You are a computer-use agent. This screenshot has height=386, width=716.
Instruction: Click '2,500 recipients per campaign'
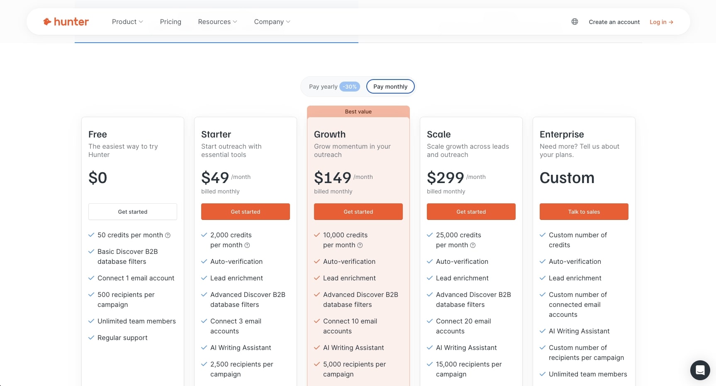(x=242, y=369)
